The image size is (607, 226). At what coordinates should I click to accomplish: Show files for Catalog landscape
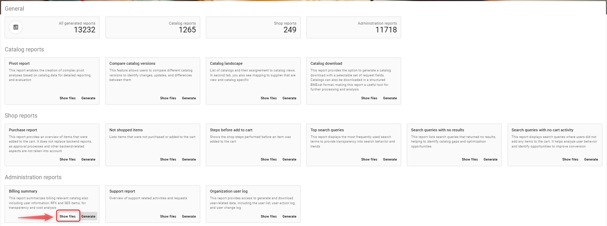tap(269, 98)
